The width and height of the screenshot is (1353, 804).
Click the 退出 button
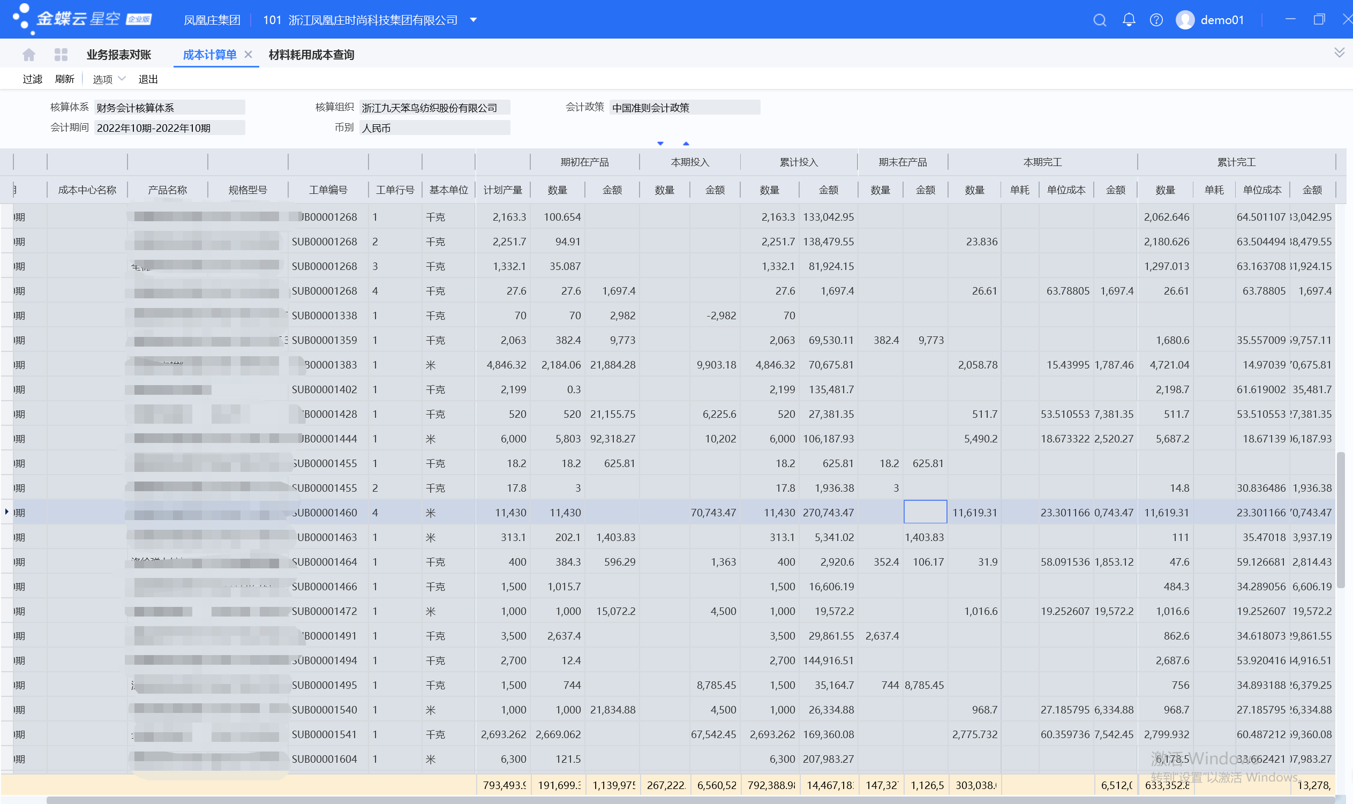click(148, 79)
